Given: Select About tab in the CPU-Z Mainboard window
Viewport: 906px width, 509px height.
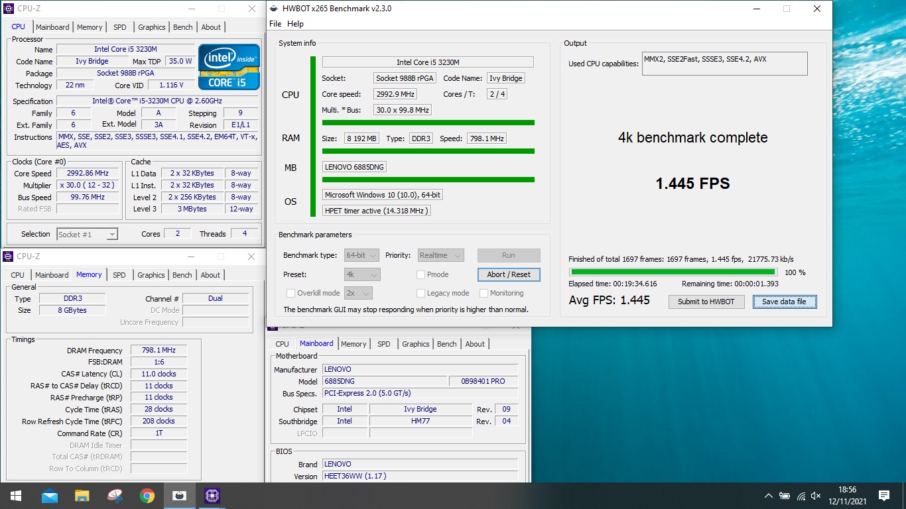Looking at the screenshot, I should click(475, 344).
